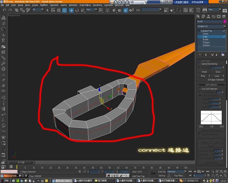
Task: Open the Utilities command panel tab
Action: (x=224, y=16)
